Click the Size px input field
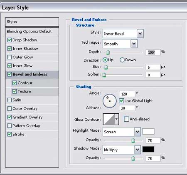 (x=153, y=67)
